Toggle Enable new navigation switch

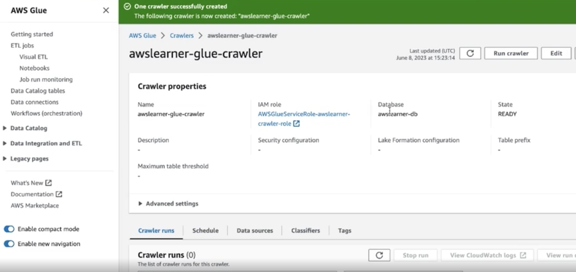pos(9,244)
